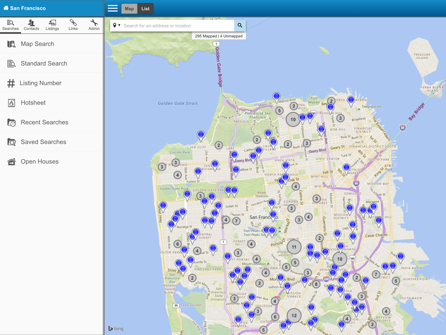Switch to List view toggle
Image resolution: width=446 pixels, height=335 pixels.
point(145,8)
